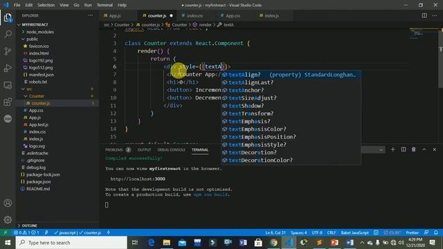Click Split Editor Right icon
This screenshot has height=249, width=443.
(x=424, y=15)
